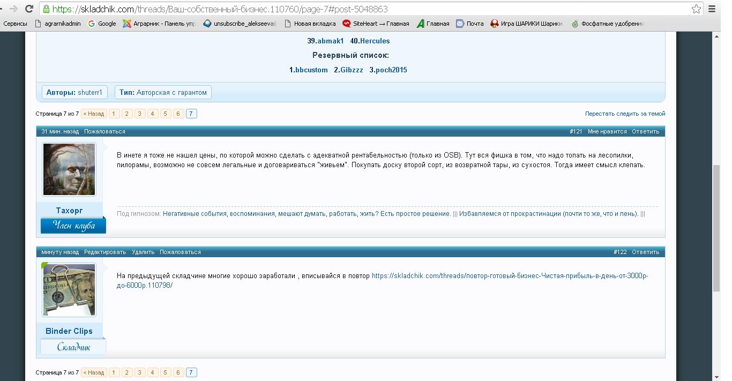Open the Почта mail bookmark
The width and height of the screenshot is (732, 381).
click(x=469, y=24)
